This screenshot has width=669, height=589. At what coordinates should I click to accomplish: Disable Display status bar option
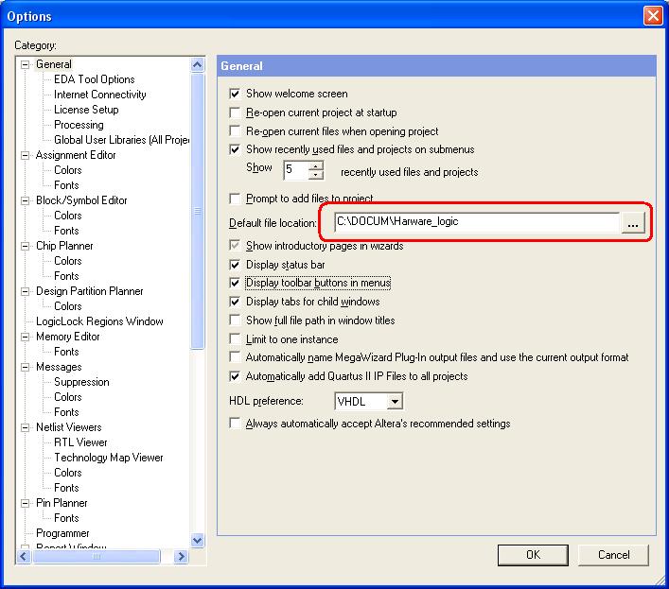[236, 265]
